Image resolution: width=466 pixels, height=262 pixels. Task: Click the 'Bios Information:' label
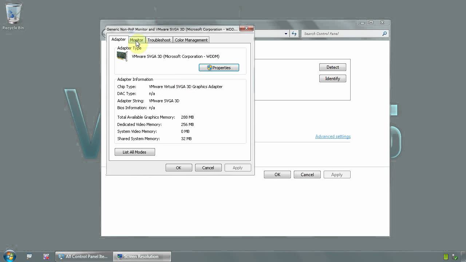coord(132,108)
